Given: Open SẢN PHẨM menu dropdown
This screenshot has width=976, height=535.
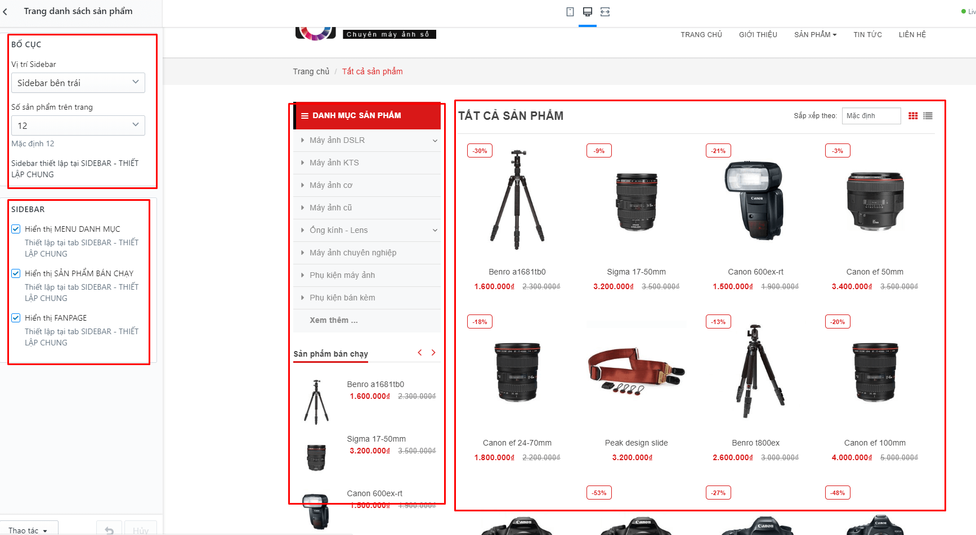Looking at the screenshot, I should pyautogui.click(x=815, y=35).
